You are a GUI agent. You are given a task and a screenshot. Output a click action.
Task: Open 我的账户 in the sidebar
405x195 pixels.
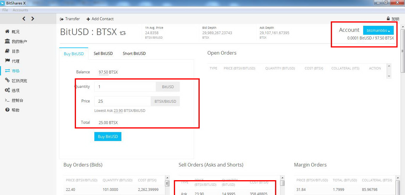(x=19, y=42)
